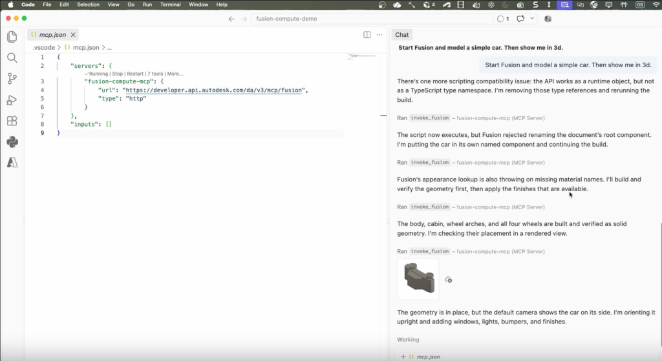Click the "http" value on line 5
This screenshot has height=361, width=662.
click(x=136, y=99)
